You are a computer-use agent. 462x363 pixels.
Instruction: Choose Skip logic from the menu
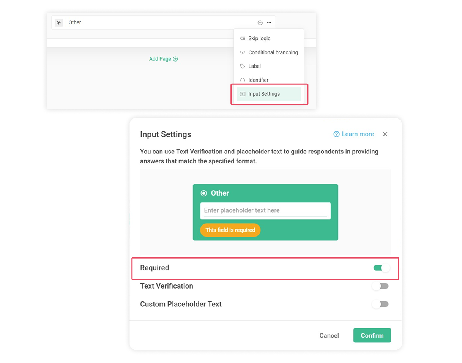[269, 38]
